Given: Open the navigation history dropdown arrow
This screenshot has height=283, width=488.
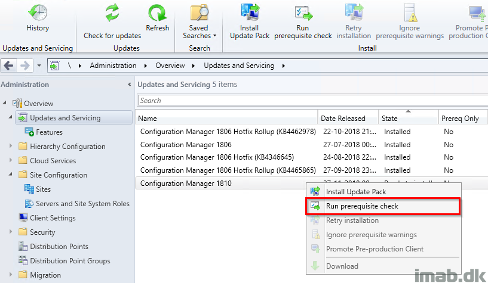Looking at the screenshot, I should (x=39, y=66).
